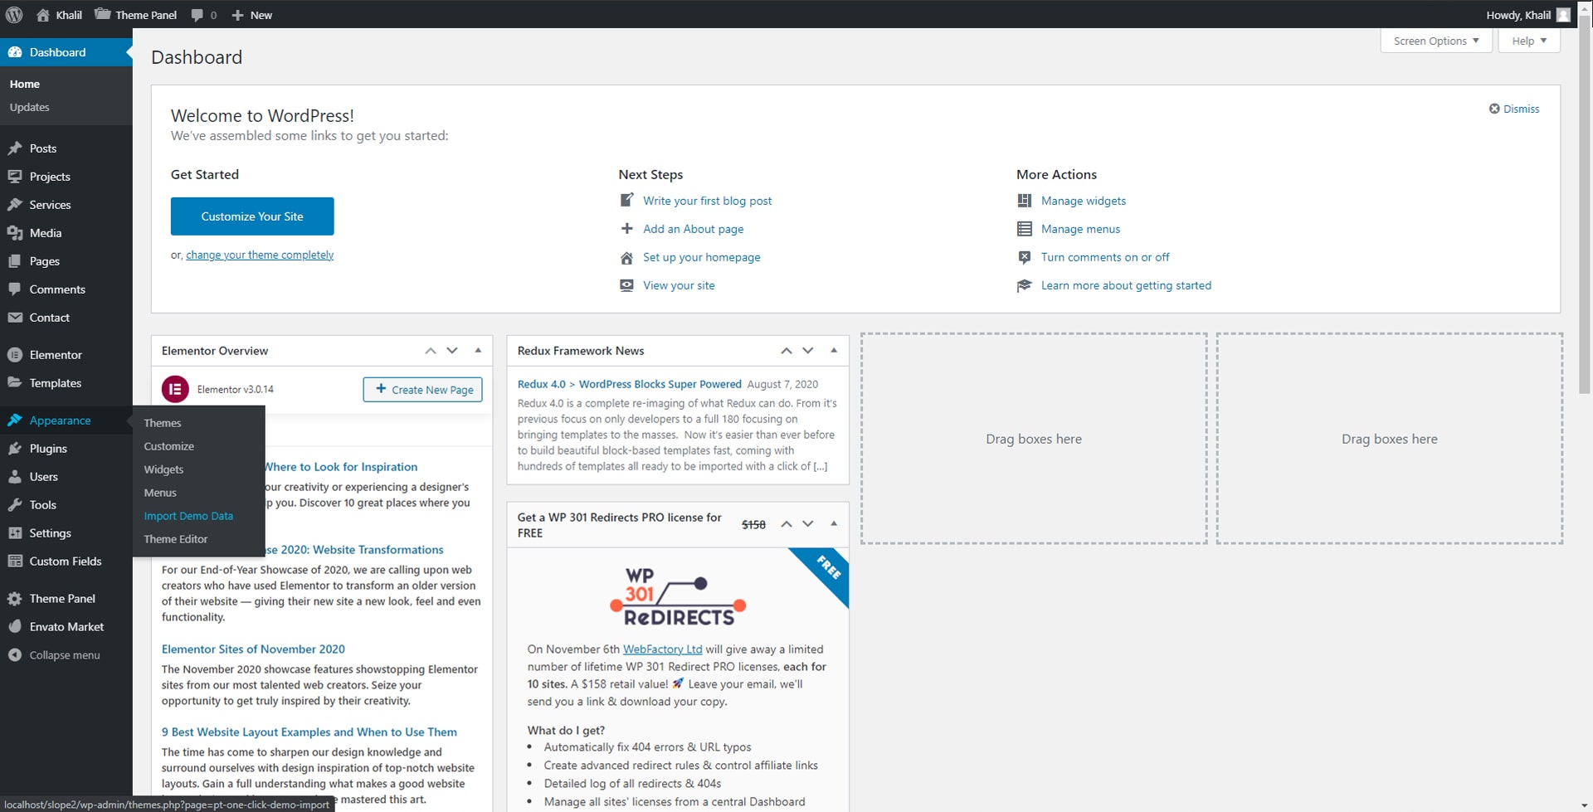Click Turn comments on or off link

(1105, 257)
